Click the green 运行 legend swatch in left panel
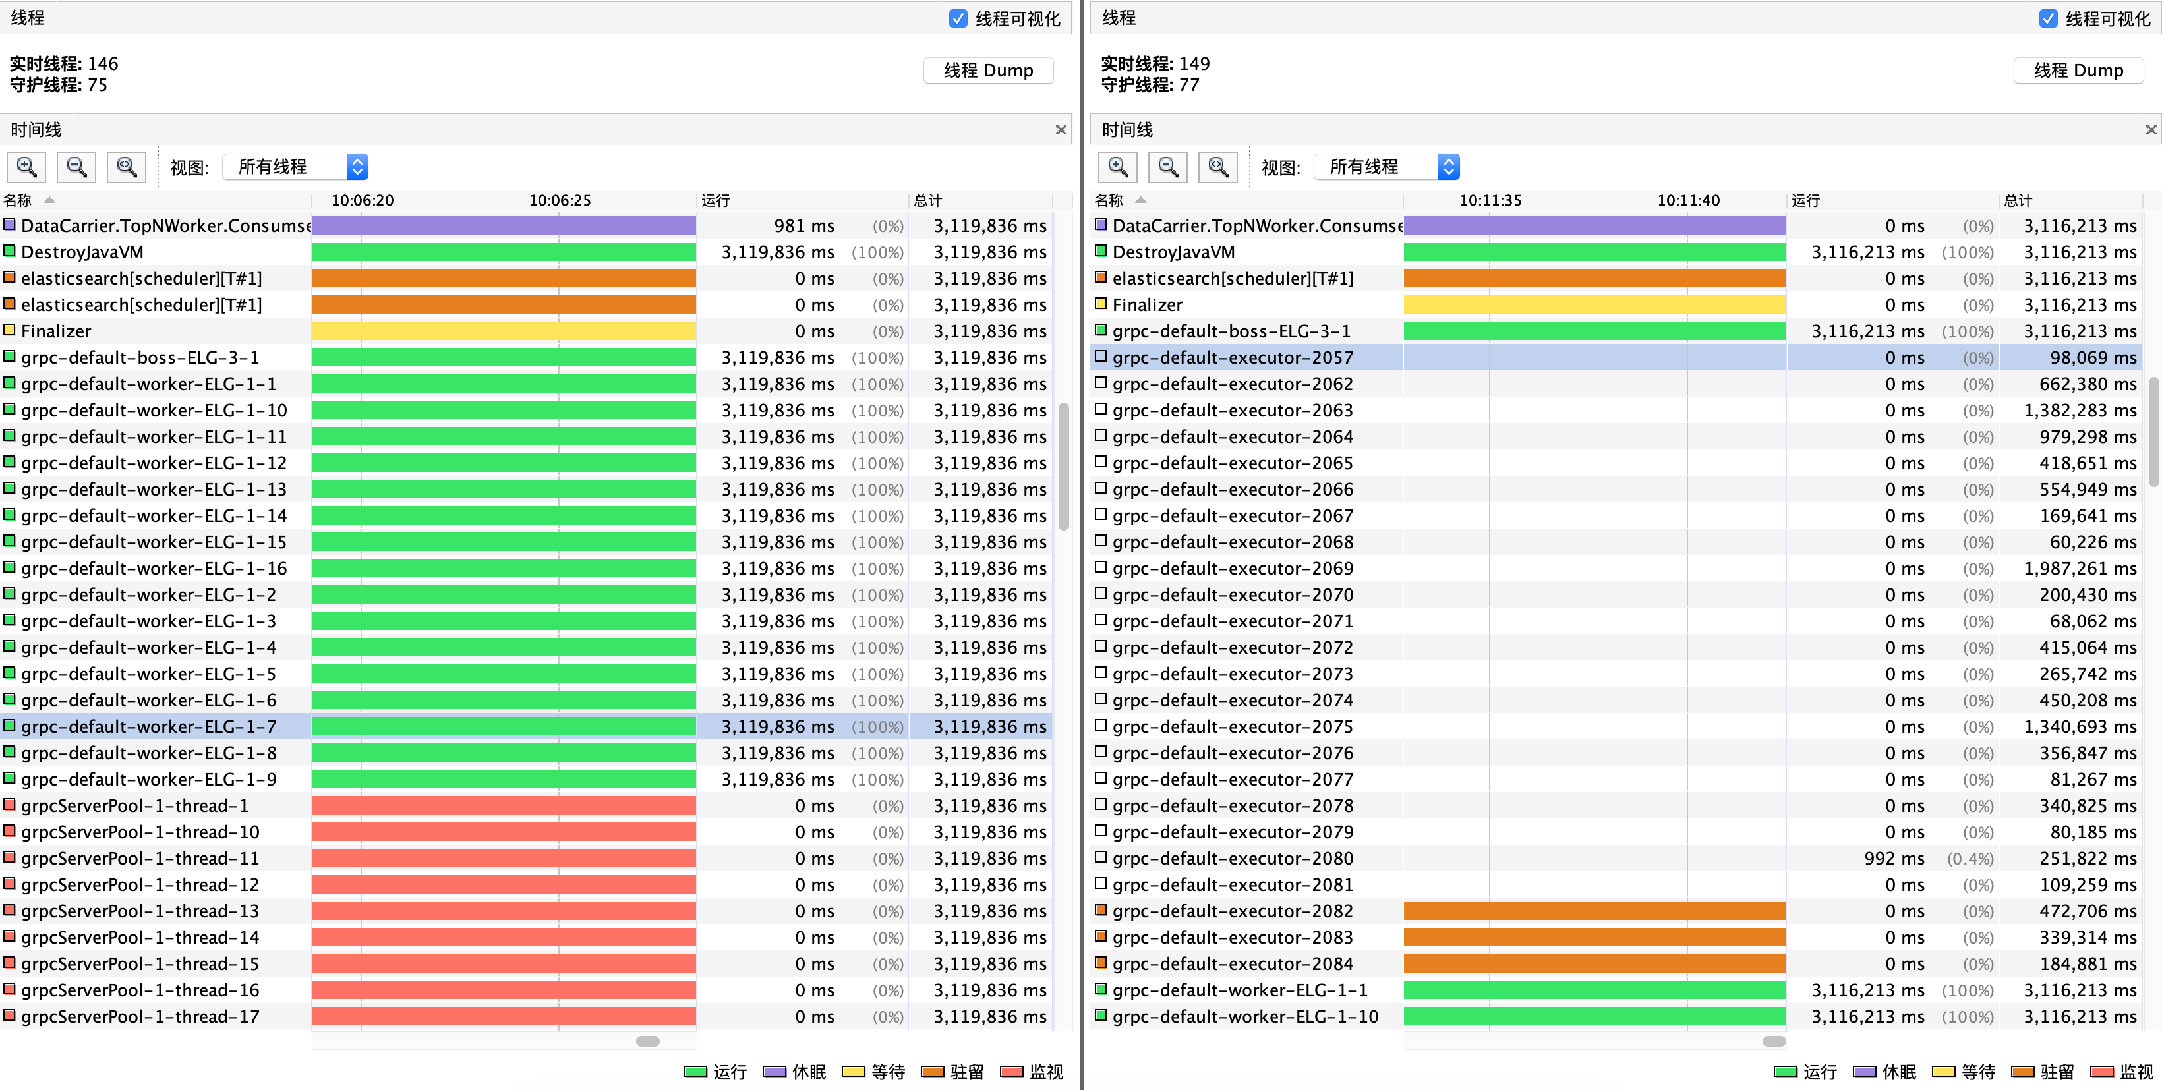Screen dimensions: 2162x1090 pyautogui.click(x=695, y=1072)
